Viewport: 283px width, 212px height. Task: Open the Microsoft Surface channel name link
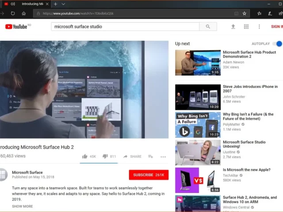27,172
